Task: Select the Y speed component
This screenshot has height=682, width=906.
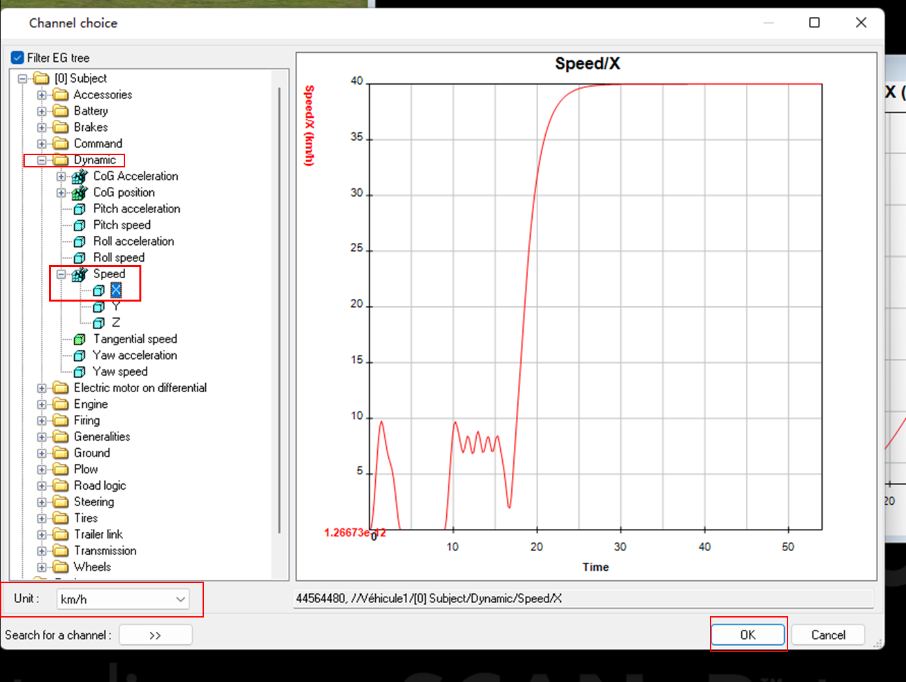Action: pos(116,306)
